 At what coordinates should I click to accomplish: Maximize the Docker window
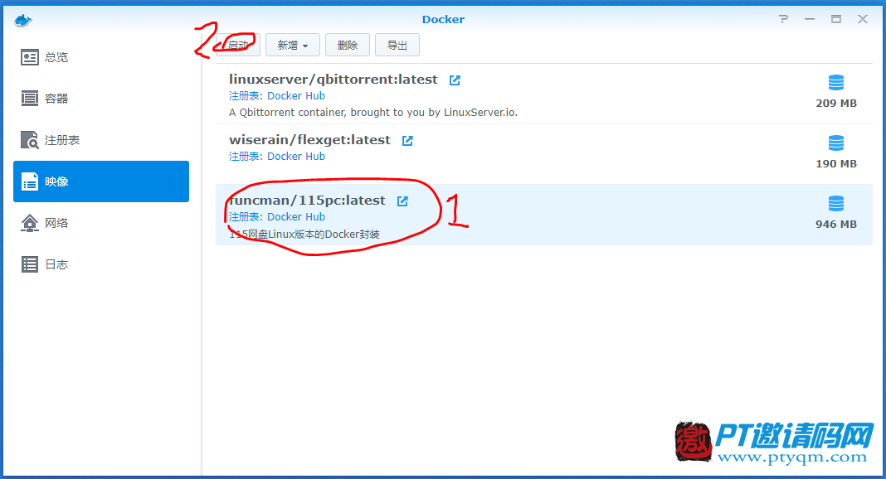[x=836, y=19]
